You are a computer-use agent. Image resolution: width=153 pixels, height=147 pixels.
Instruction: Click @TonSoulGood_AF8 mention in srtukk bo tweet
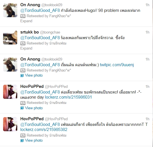40,38
